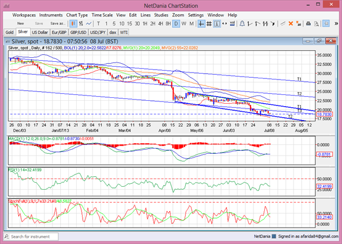Open print preview magnifier icon
This screenshot has width=342, height=244.
click(x=316, y=24)
